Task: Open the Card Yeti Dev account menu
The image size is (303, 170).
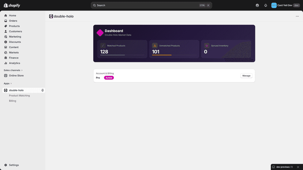Action: [285, 5]
